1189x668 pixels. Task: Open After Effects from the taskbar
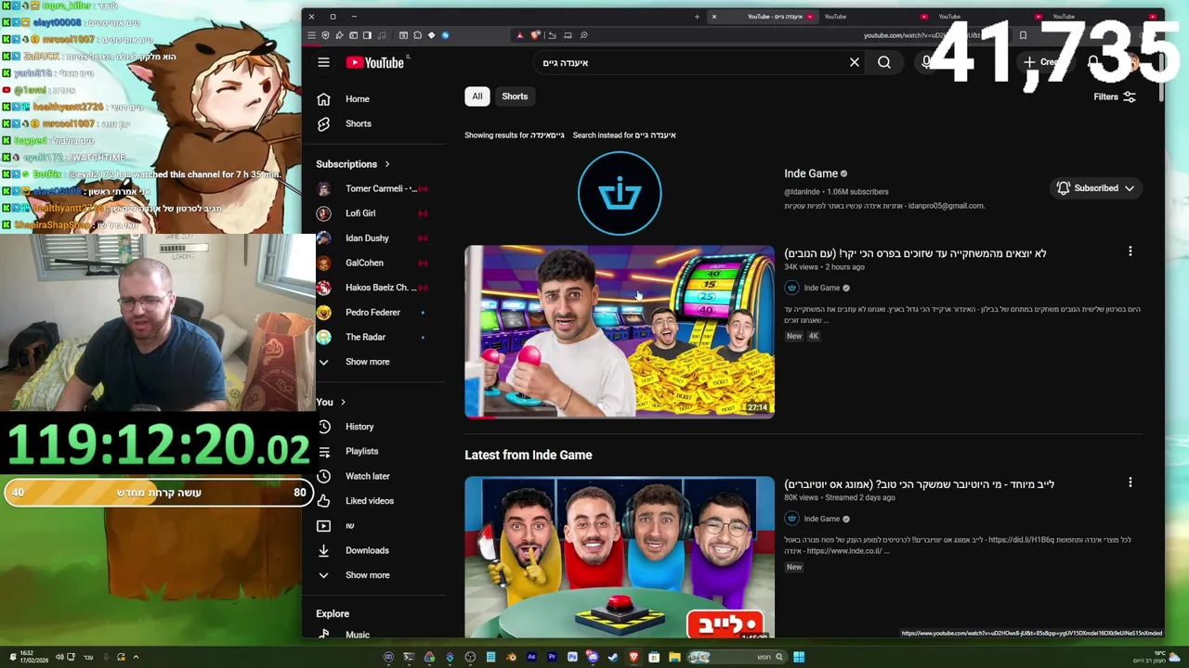pyautogui.click(x=531, y=657)
